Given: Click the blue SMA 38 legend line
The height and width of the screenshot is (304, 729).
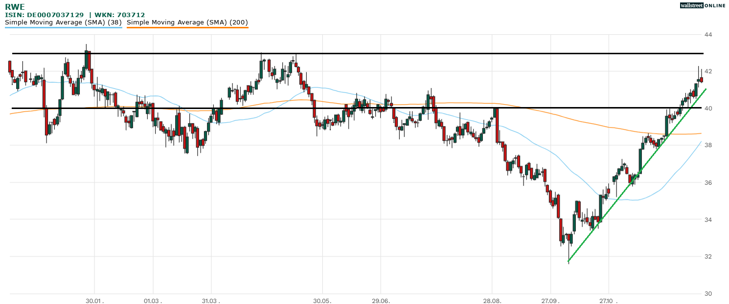Looking at the screenshot, I should coord(63,28).
